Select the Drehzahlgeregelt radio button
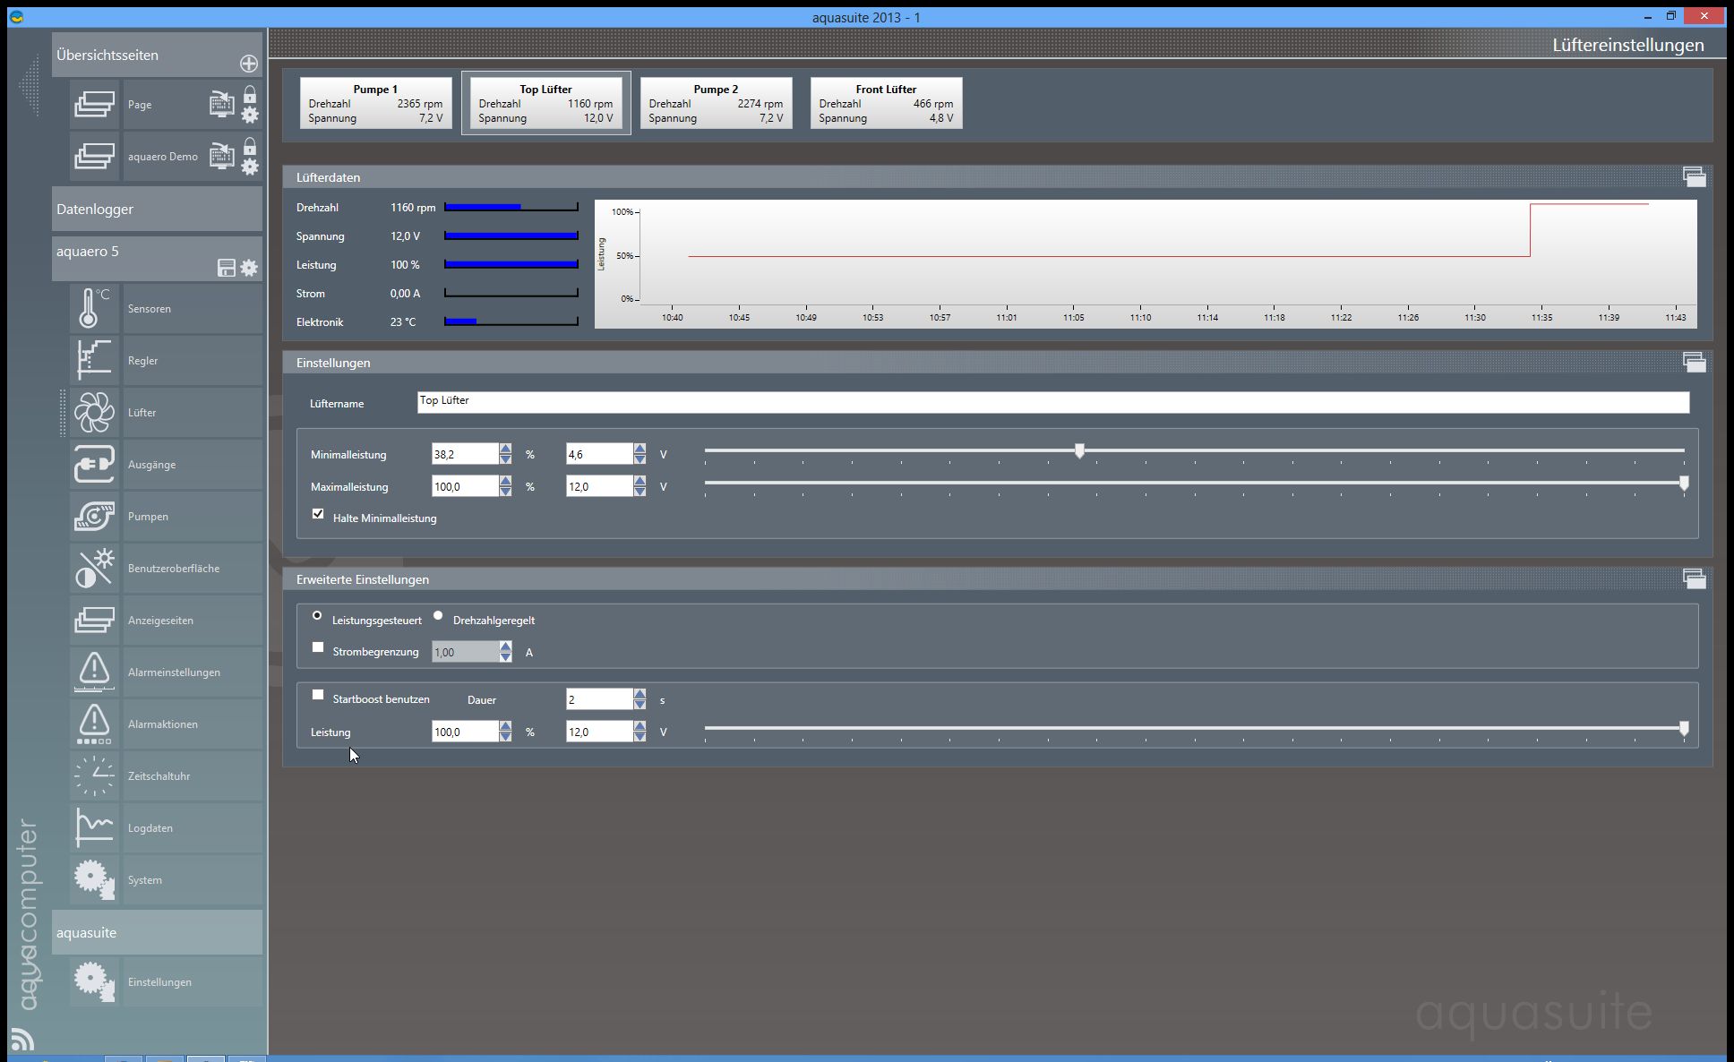The image size is (1734, 1062). pos(438,615)
